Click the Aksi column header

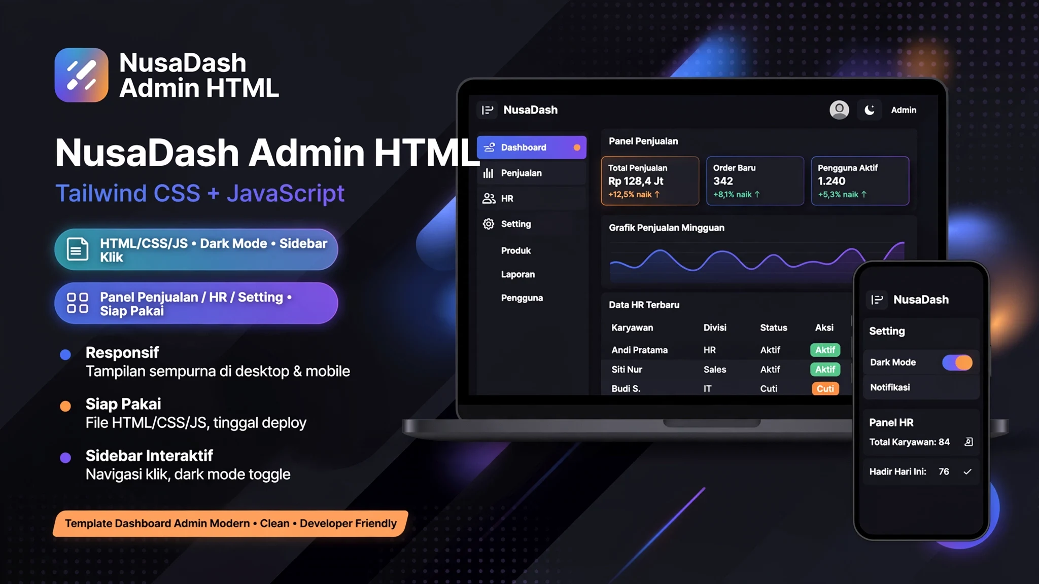tap(824, 327)
